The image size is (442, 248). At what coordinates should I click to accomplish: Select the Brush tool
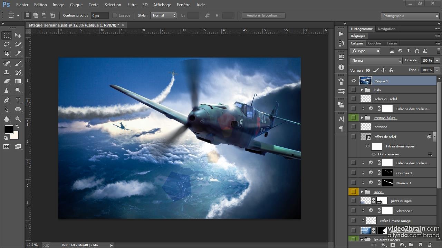click(x=18, y=63)
